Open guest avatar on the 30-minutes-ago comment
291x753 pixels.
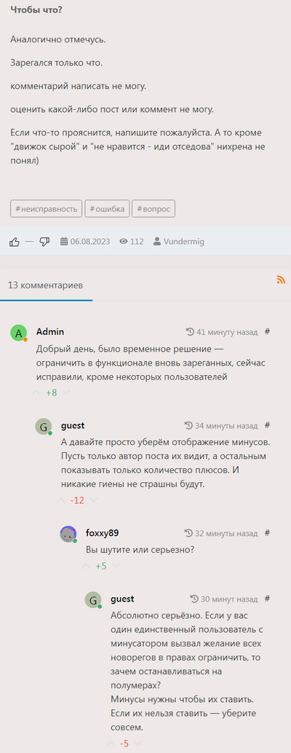point(93,600)
